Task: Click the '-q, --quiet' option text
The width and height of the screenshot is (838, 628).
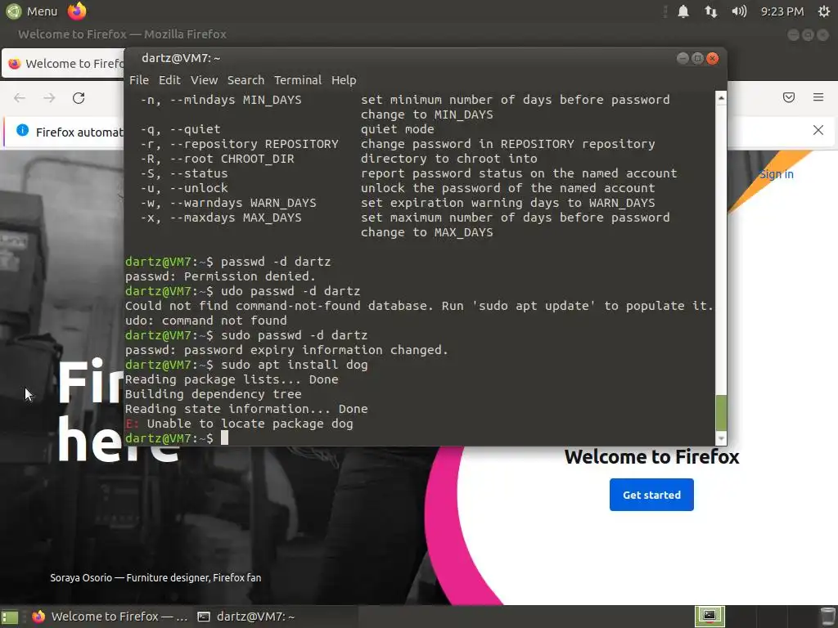Action: point(181,129)
